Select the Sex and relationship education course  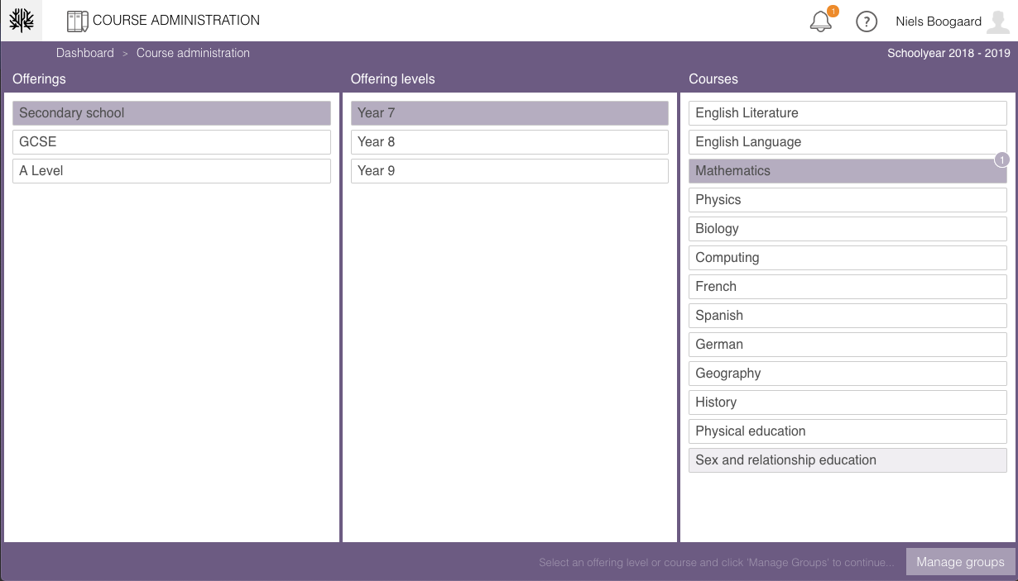click(848, 460)
